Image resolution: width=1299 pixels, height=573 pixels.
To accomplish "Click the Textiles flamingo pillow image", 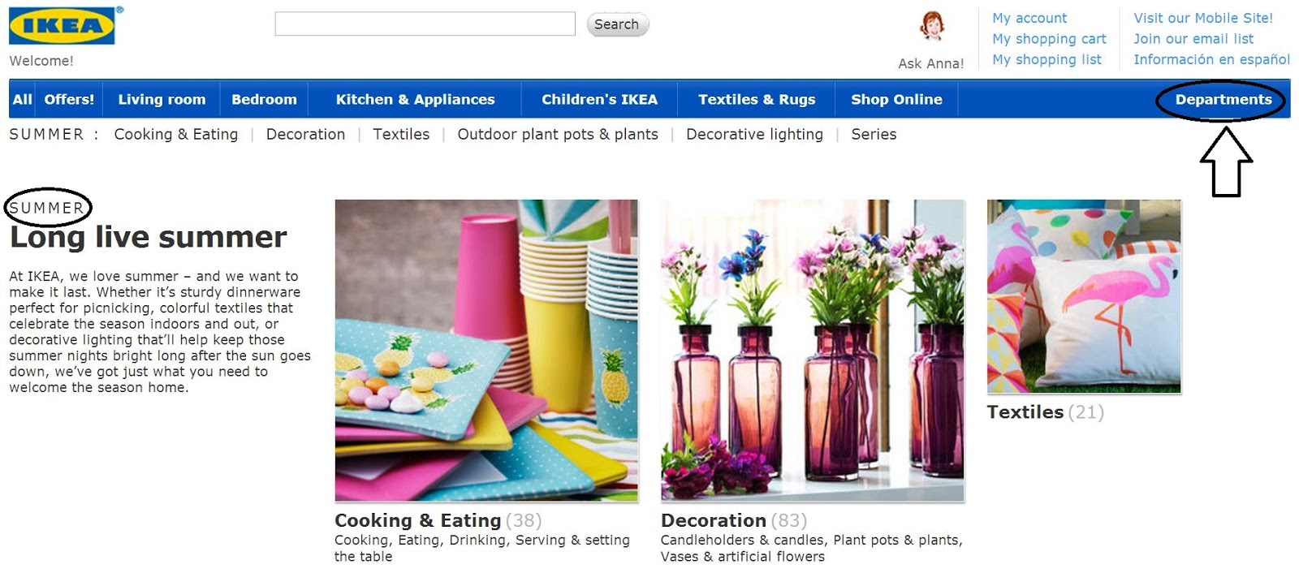I will pyautogui.click(x=1084, y=297).
